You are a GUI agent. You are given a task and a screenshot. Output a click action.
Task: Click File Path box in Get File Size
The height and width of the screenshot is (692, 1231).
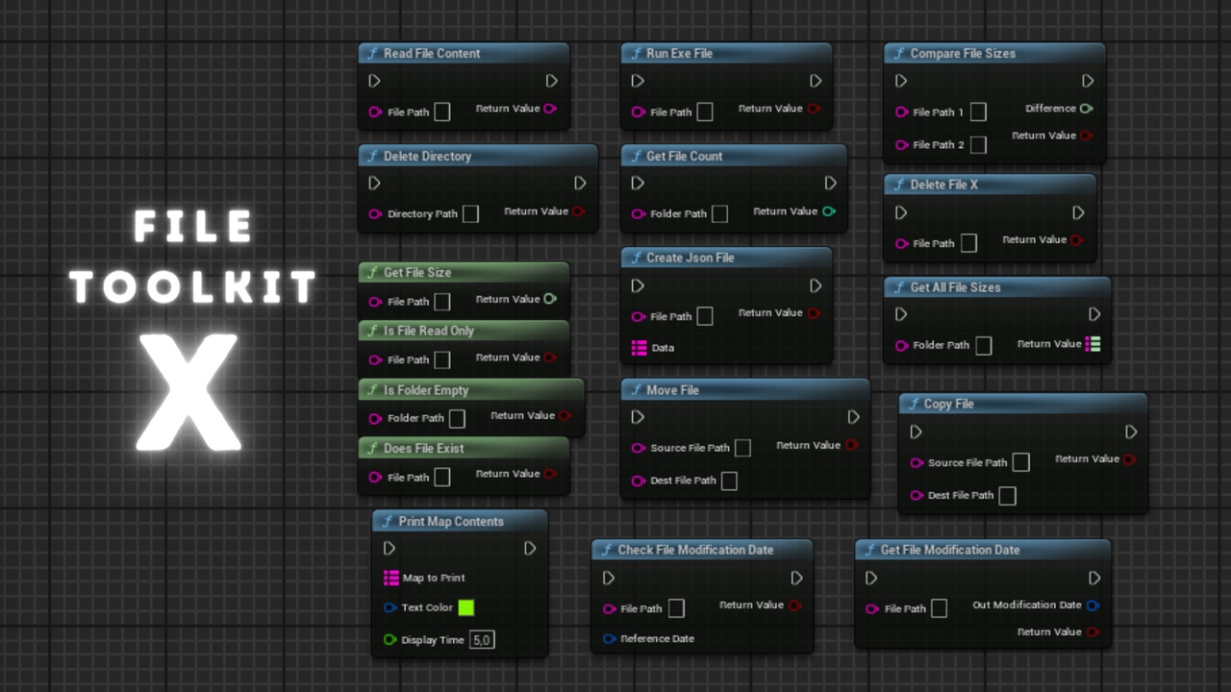tap(441, 302)
